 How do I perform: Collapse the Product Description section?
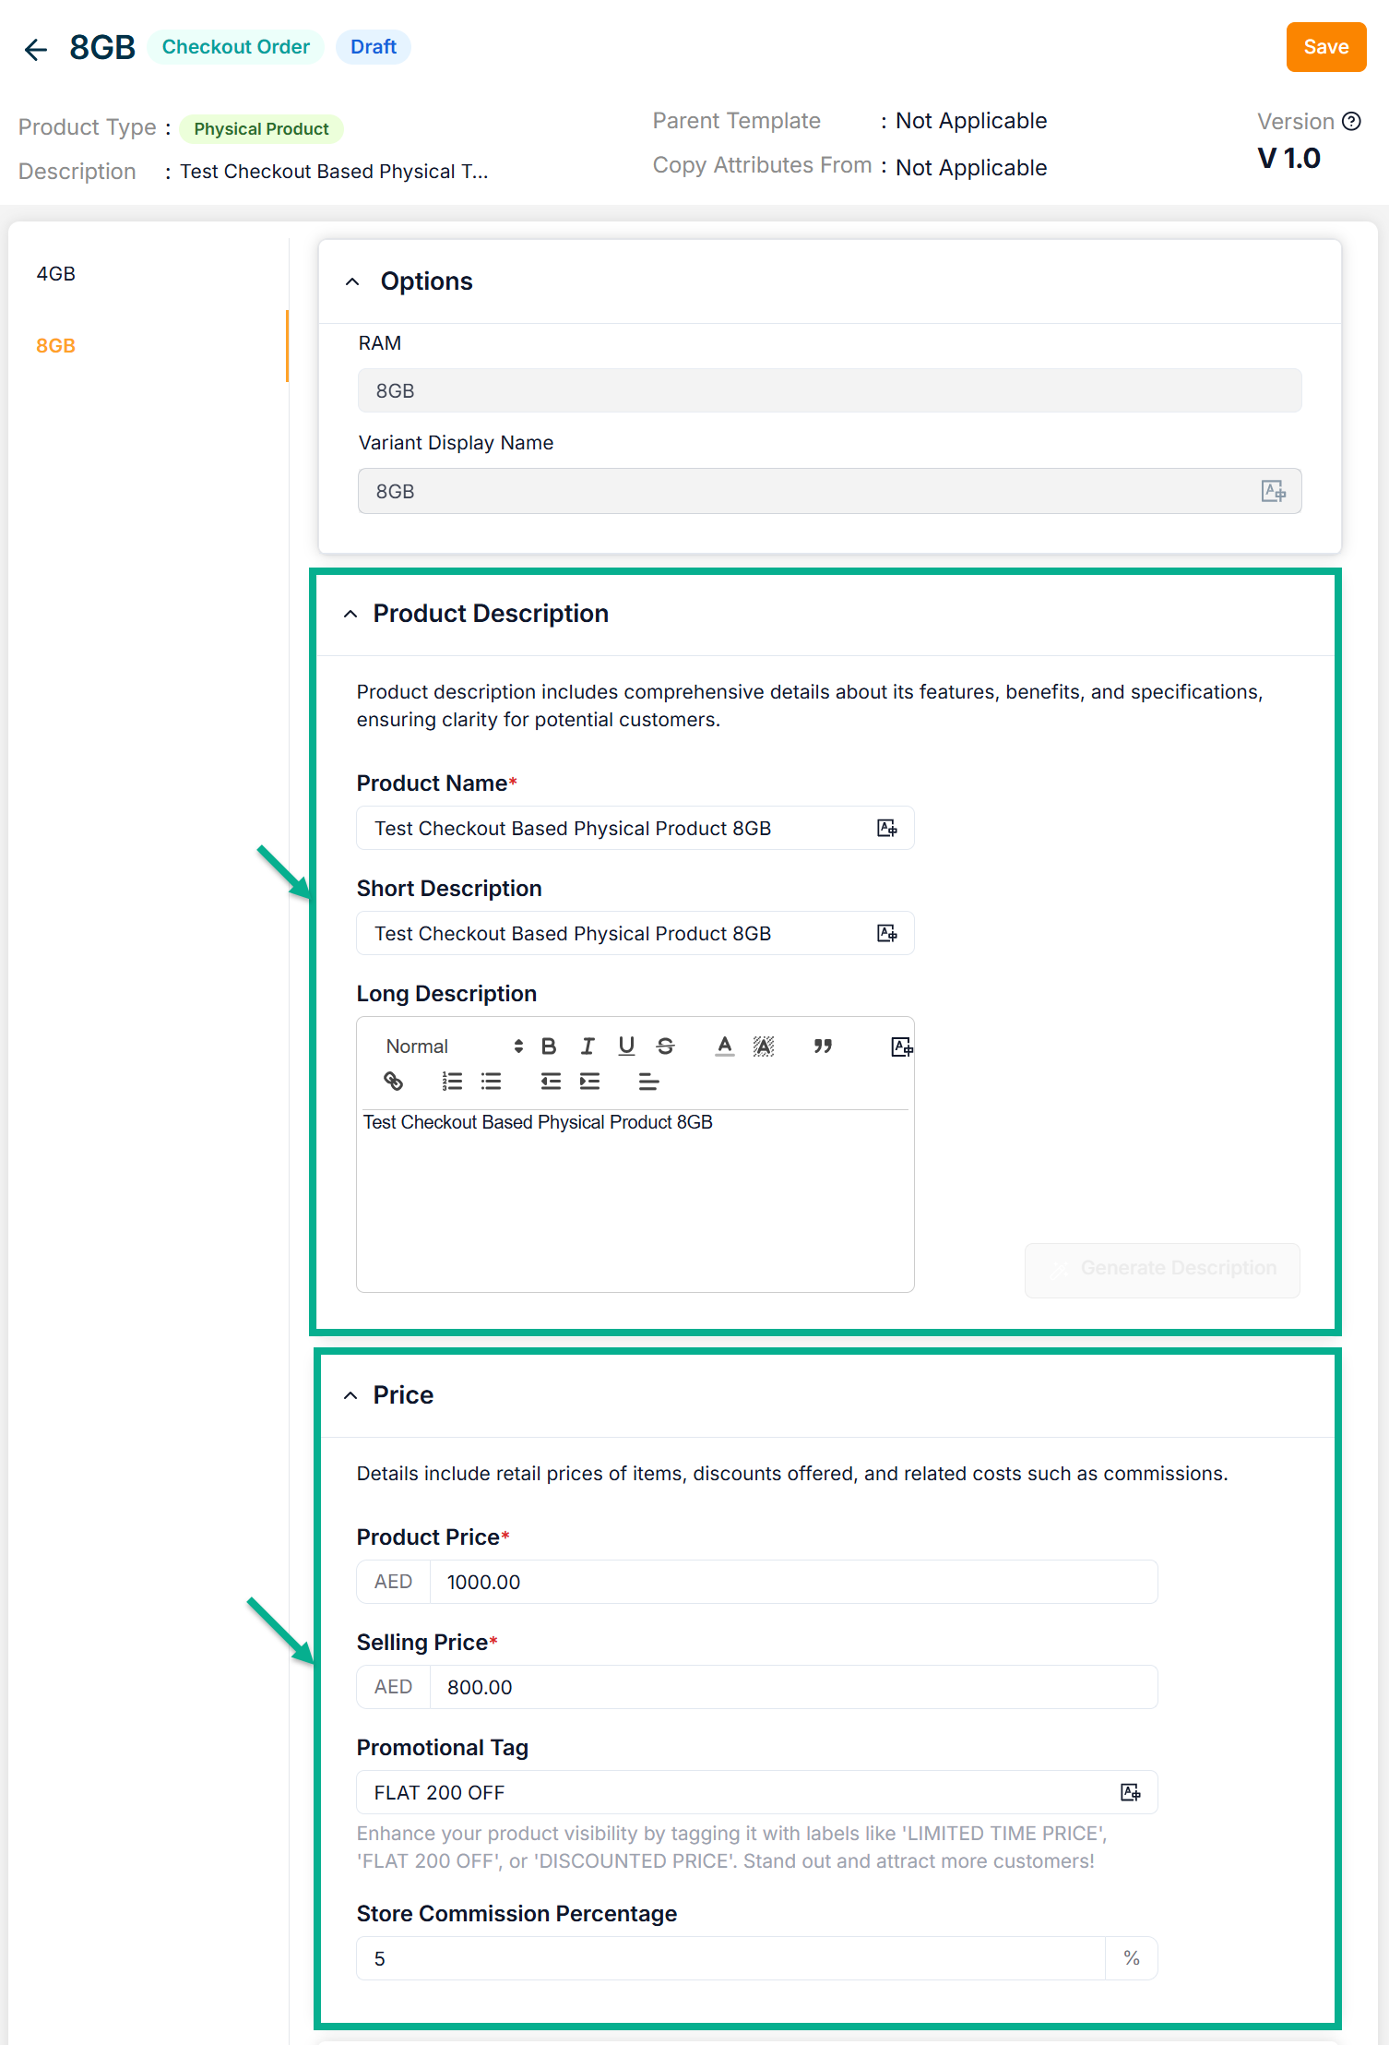[350, 614]
